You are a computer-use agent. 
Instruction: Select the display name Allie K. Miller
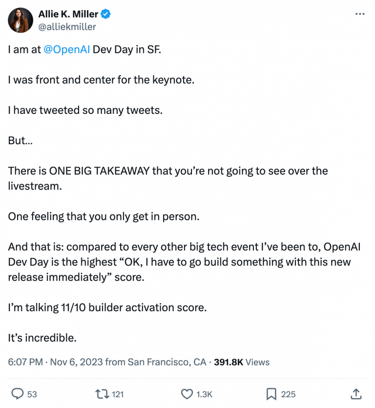click(69, 14)
